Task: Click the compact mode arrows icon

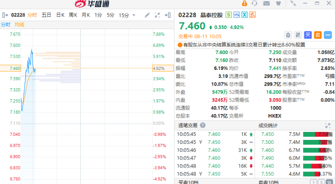Action: pyautogui.click(x=293, y=3)
